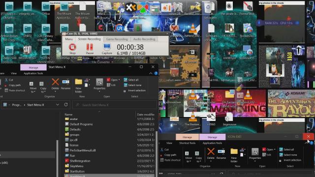Open the Office folder on the desktop

46,9
